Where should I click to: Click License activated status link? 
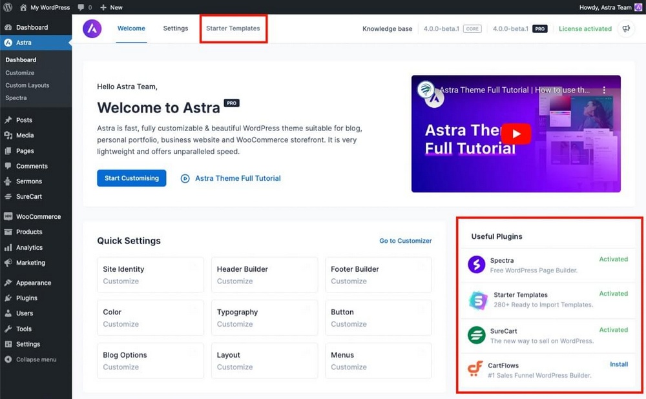click(x=585, y=29)
